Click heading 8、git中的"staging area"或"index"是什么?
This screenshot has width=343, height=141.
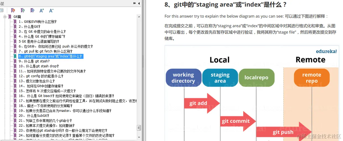(x=226, y=5)
